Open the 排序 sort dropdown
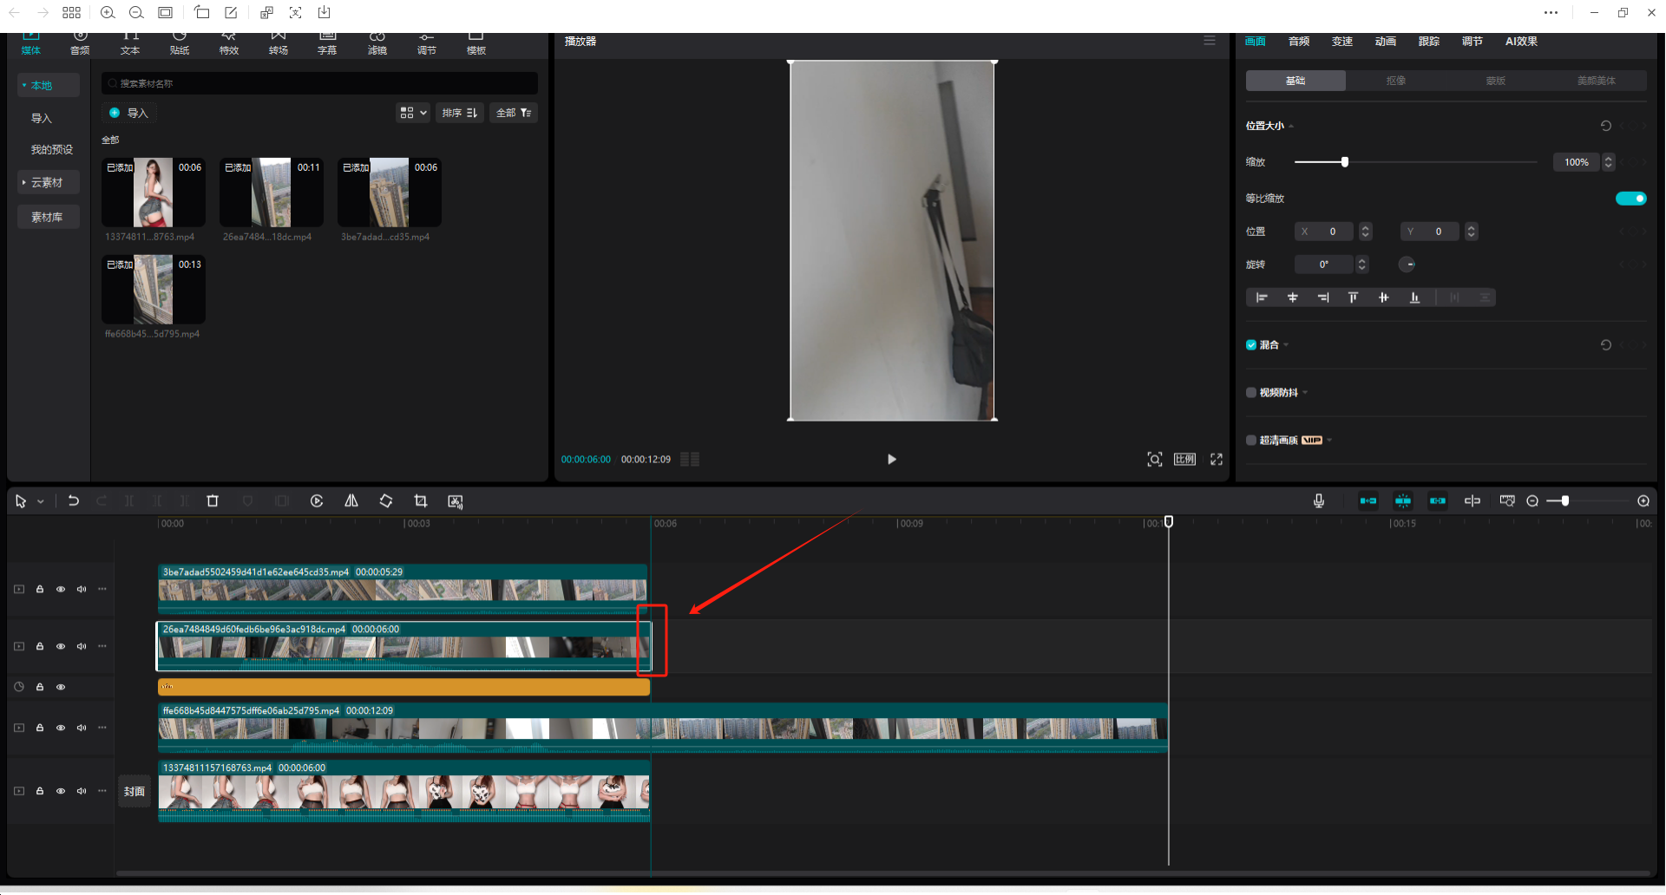 (460, 113)
